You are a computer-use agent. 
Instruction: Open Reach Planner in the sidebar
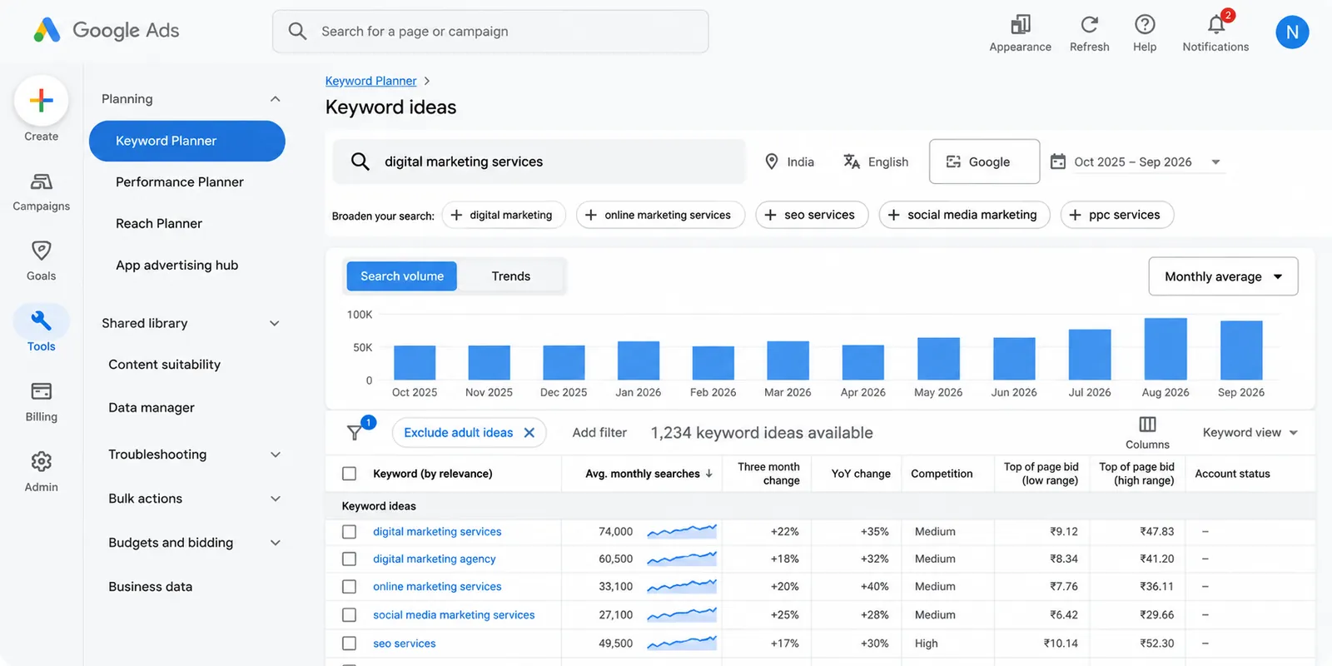pos(159,224)
